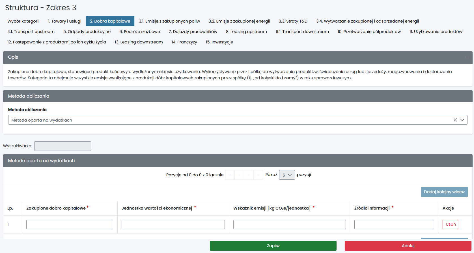This screenshot has height=253, width=474.
Task: Open the Pokaż positions count dropdown
Action: tap(287, 175)
